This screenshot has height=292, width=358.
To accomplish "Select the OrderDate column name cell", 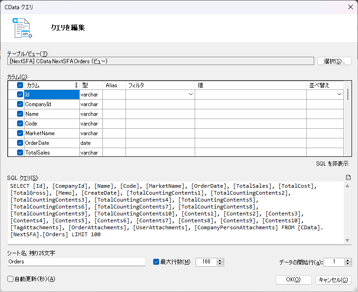I will (x=52, y=143).
